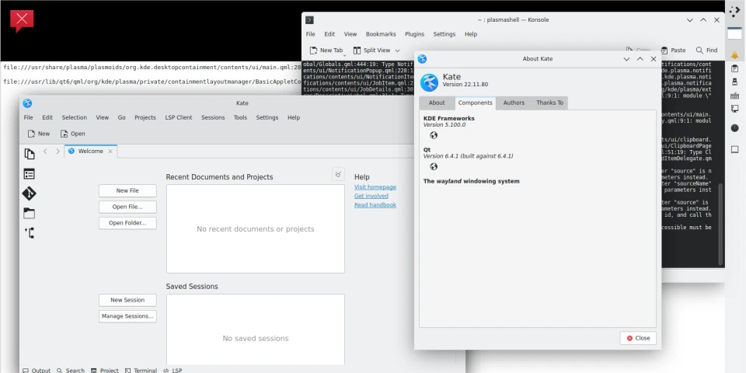Click the Projects list icon in sidebar
Viewport: 746px width, 373px height.
[30, 174]
